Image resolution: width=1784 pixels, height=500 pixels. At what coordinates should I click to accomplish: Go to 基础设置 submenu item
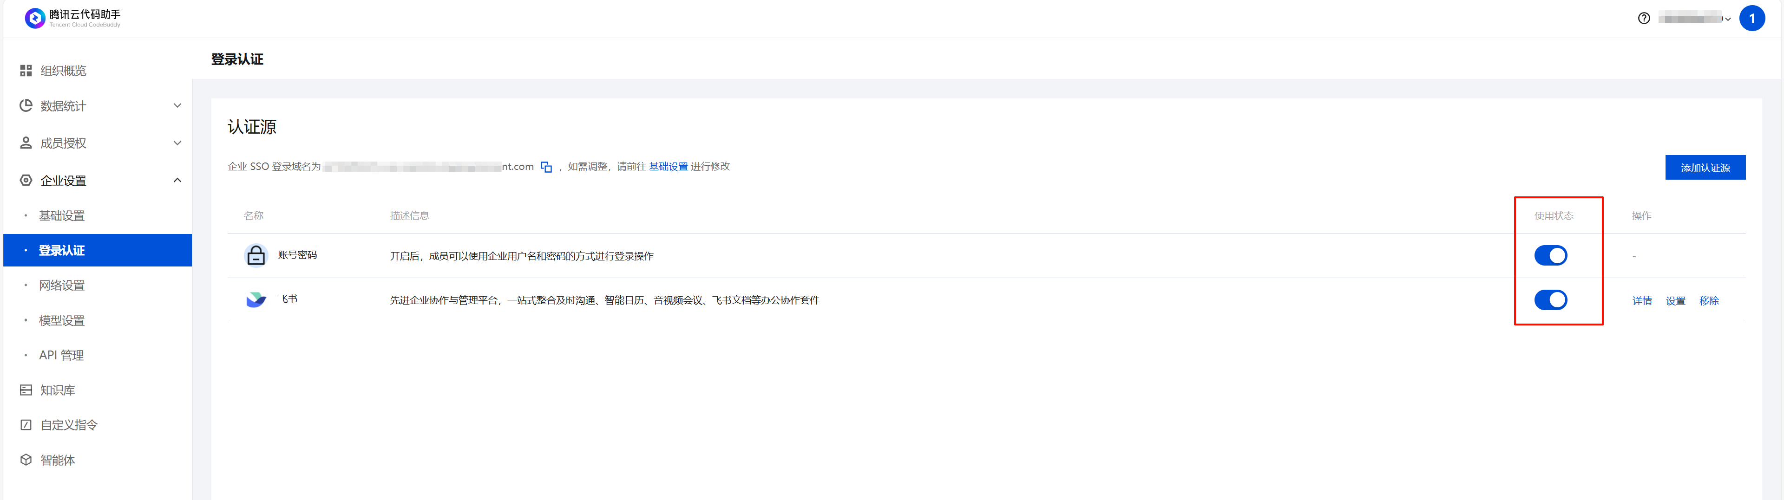(62, 215)
